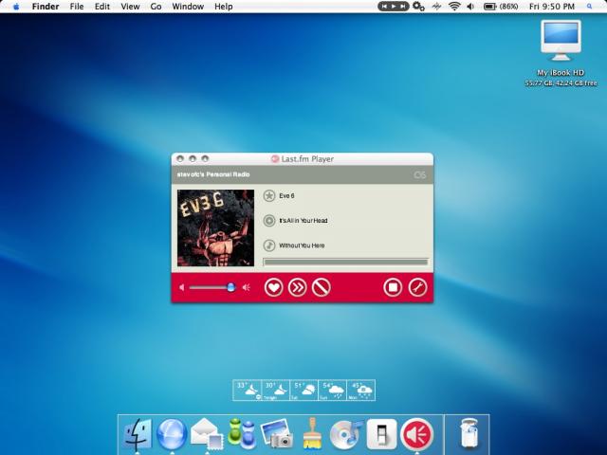Open the View menu
This screenshot has height=455, width=607.
tap(130, 7)
